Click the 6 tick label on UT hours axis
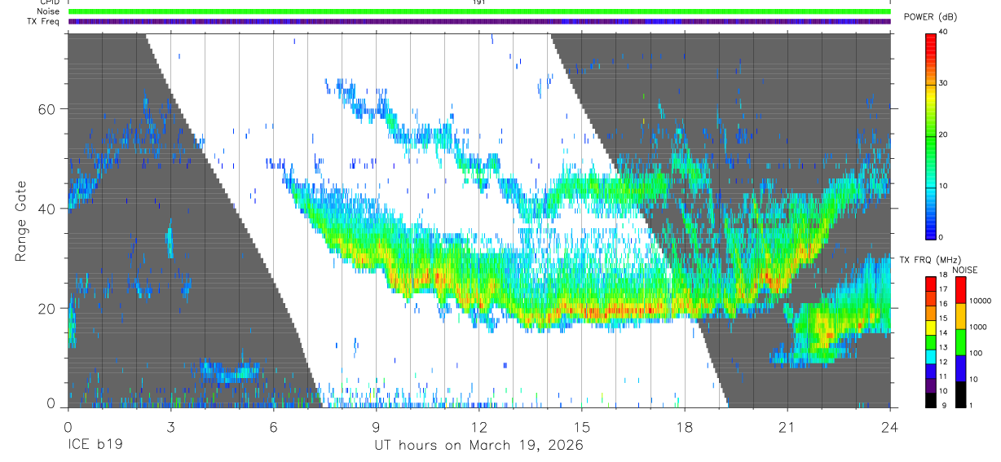Viewport: 1001px width, 462px height. pyautogui.click(x=274, y=427)
